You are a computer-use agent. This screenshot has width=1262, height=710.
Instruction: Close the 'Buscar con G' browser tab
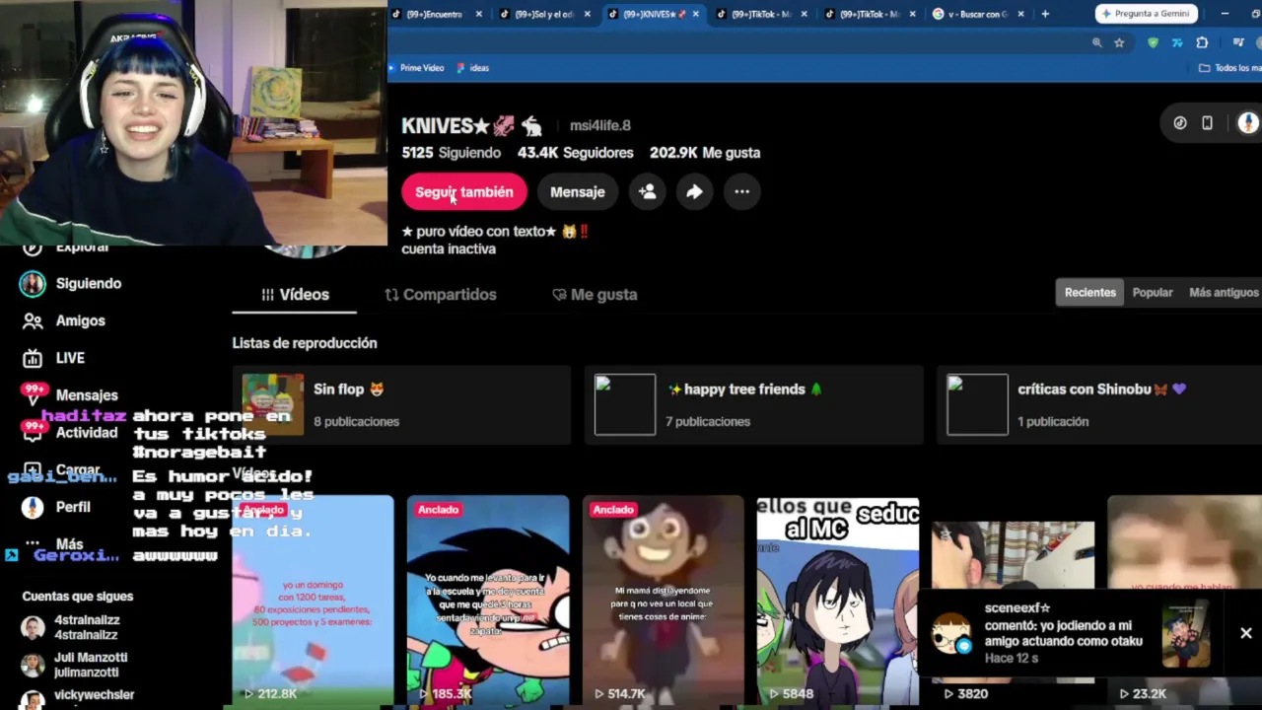(1020, 14)
